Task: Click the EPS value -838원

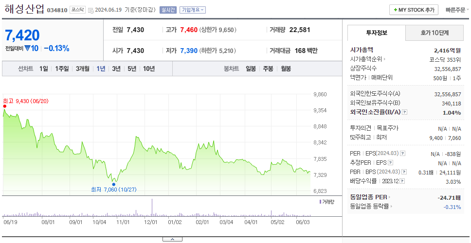Action: coord(453,154)
